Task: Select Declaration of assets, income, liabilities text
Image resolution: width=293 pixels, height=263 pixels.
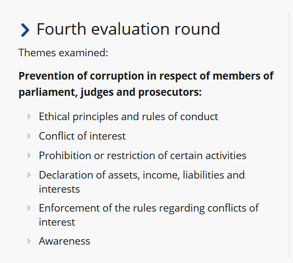Action: [x=142, y=175]
